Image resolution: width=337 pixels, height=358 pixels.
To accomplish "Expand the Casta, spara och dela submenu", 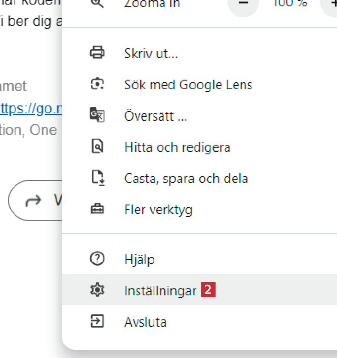I will click(x=186, y=179).
